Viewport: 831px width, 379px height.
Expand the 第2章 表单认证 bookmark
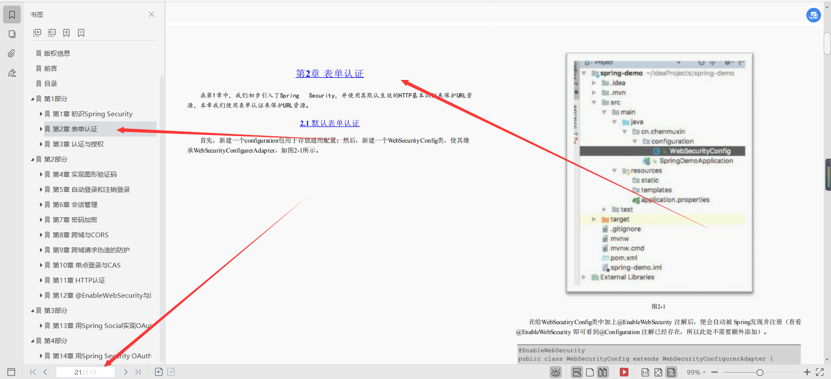41,129
